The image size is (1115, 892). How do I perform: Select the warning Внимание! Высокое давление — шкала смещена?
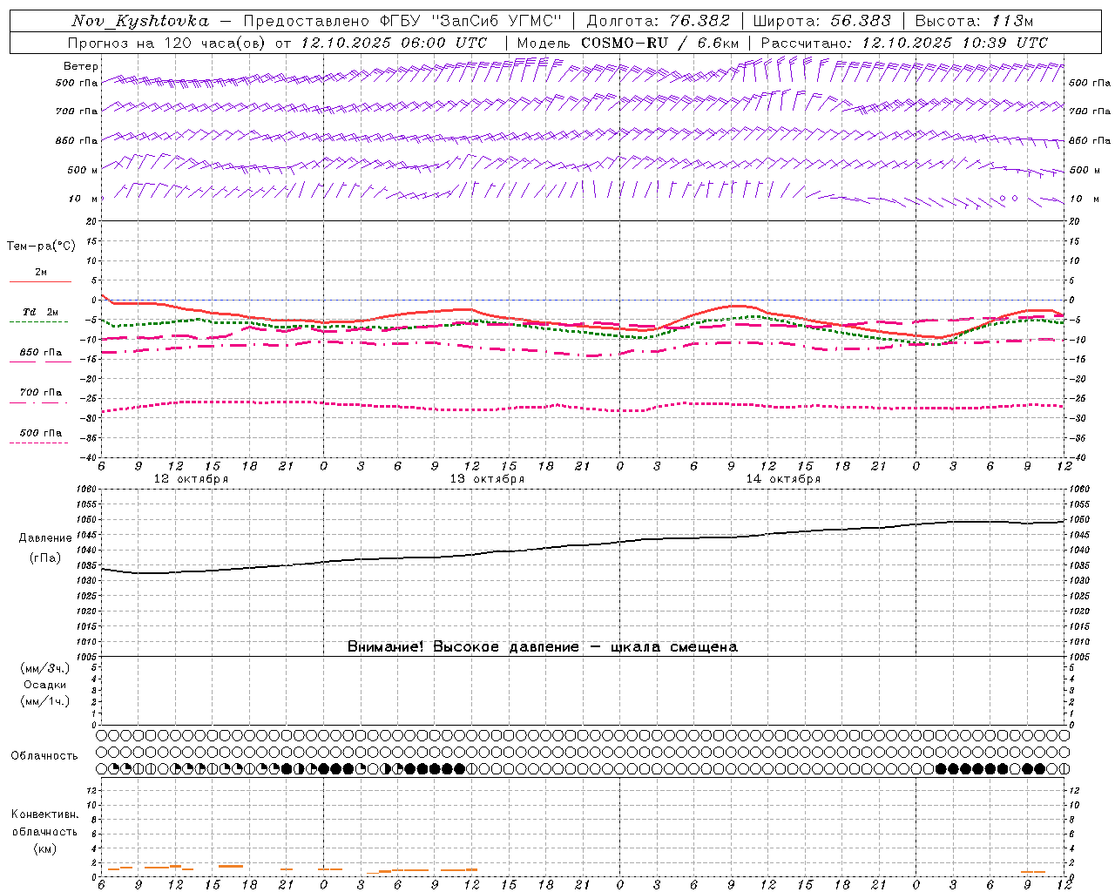(x=543, y=647)
